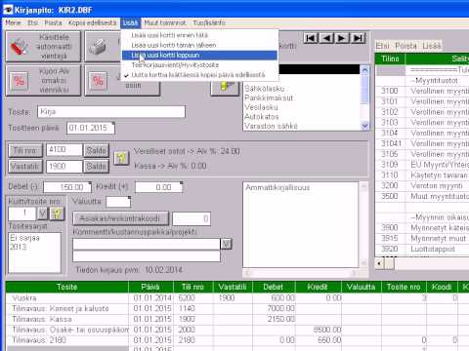Click Poista above the account list
This screenshot has width=469, height=351.
coord(405,46)
